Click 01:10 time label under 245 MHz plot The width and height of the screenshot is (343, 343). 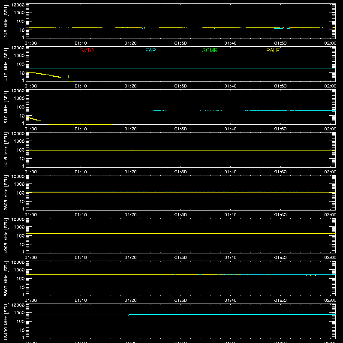tap(81, 43)
